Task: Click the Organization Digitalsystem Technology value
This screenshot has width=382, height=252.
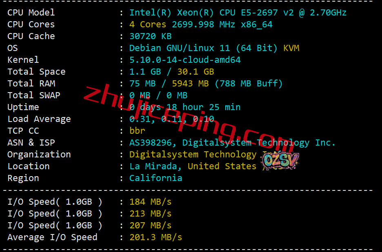Action: tap(193, 155)
